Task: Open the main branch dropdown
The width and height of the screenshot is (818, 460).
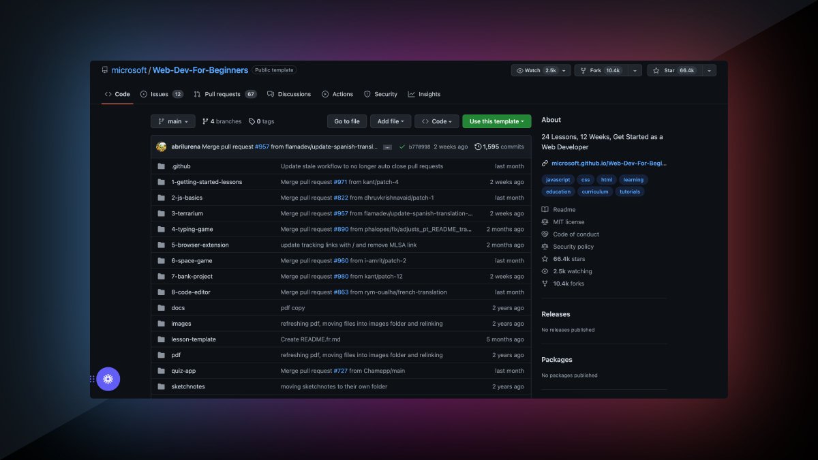Action: coord(172,121)
